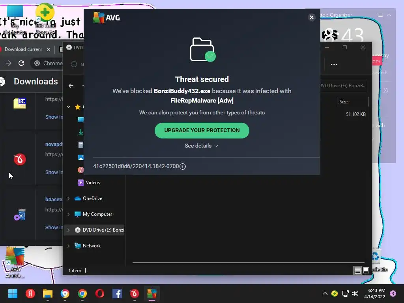Close Download current Chrome tab
This screenshot has height=303, width=404.
pyautogui.click(x=49, y=49)
